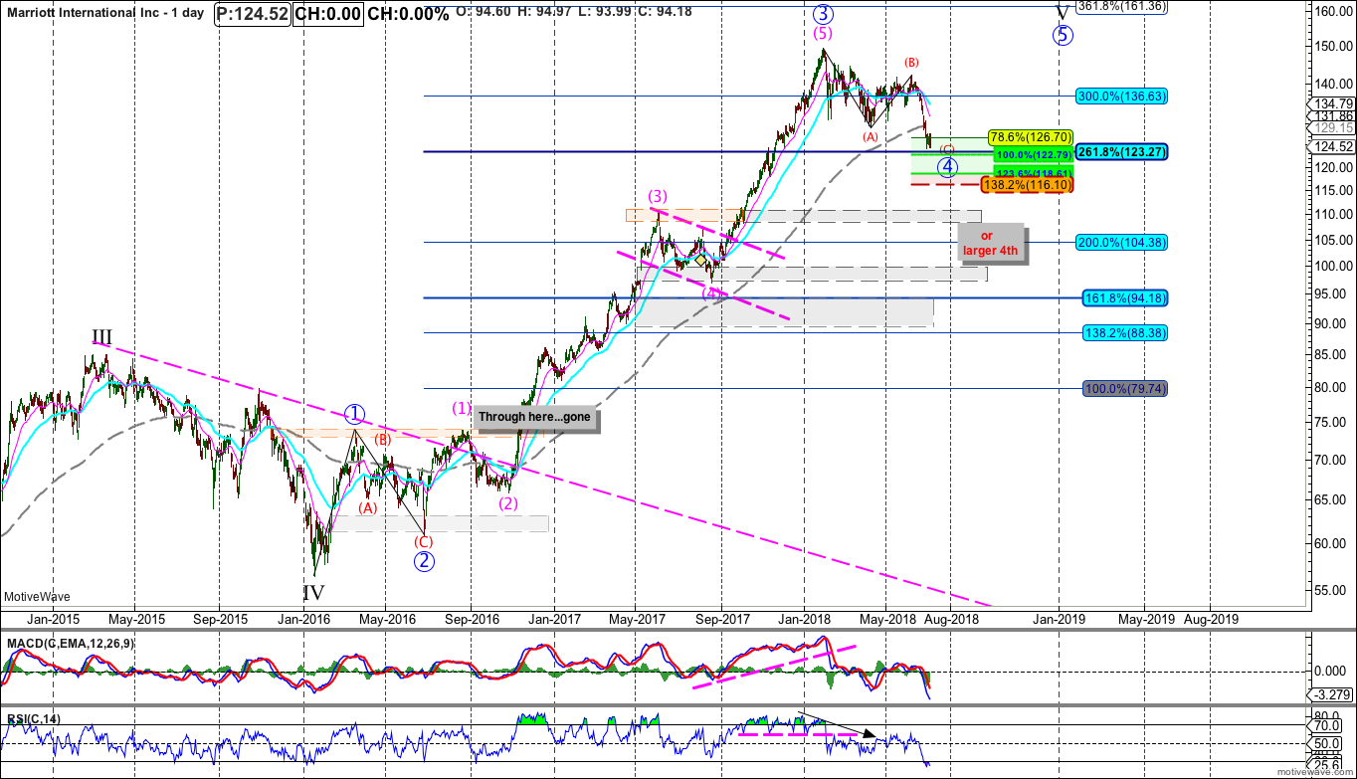Select the Roman numeral III wave label

tap(101, 337)
